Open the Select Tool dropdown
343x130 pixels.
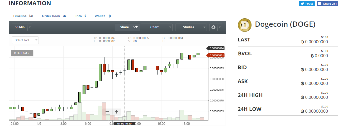[25, 40]
